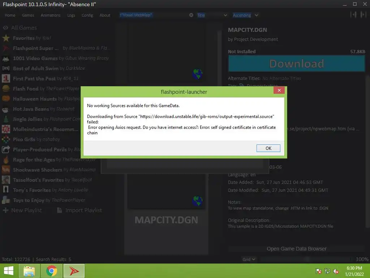Screen dimensions: 370x278
Task: Open the Favorites playlist star icon
Action: point(6,38)
